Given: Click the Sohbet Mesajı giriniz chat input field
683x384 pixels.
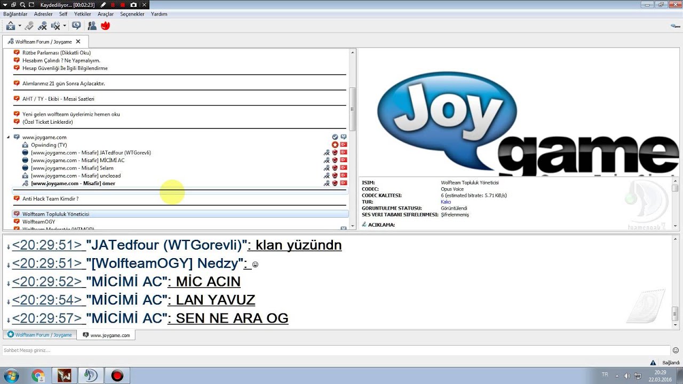Looking at the screenshot, I should click(x=335, y=350).
